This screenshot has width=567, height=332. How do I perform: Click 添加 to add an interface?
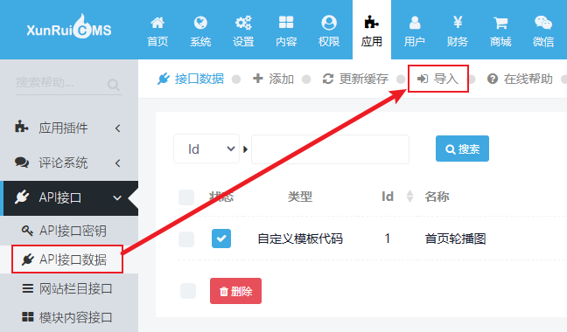[x=273, y=79]
